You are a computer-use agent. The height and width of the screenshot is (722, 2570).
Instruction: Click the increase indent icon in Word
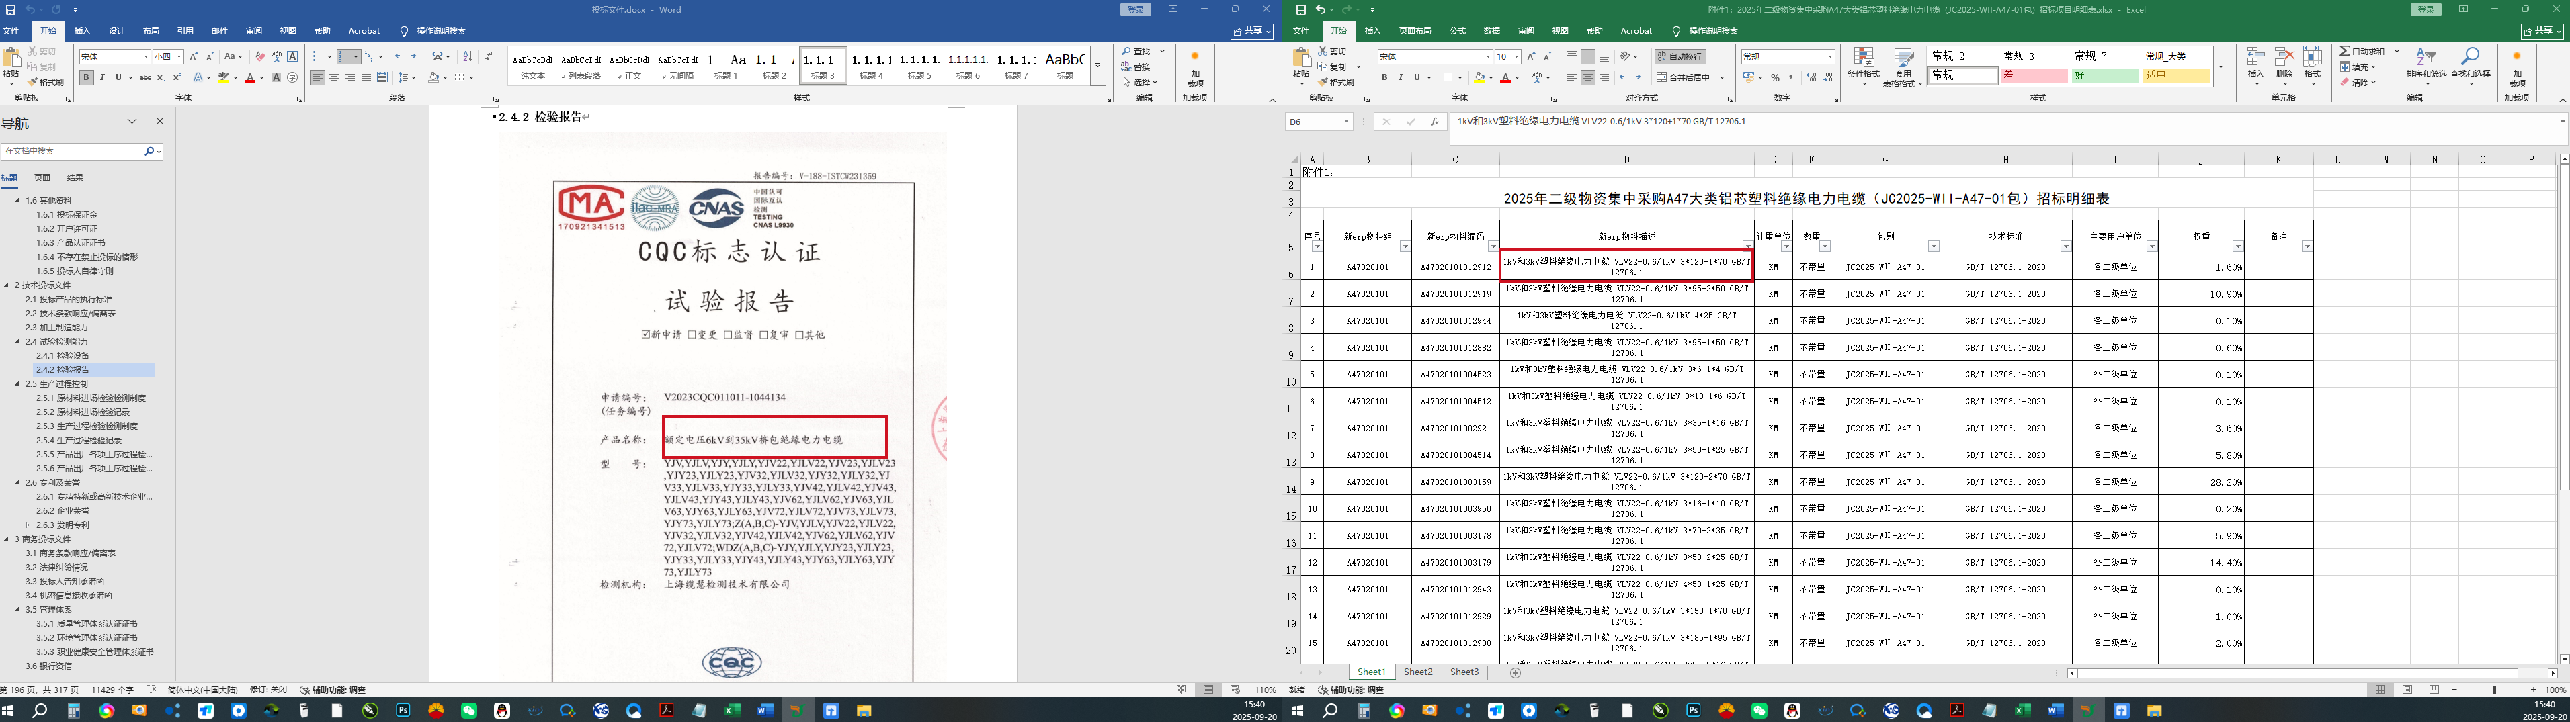[416, 57]
